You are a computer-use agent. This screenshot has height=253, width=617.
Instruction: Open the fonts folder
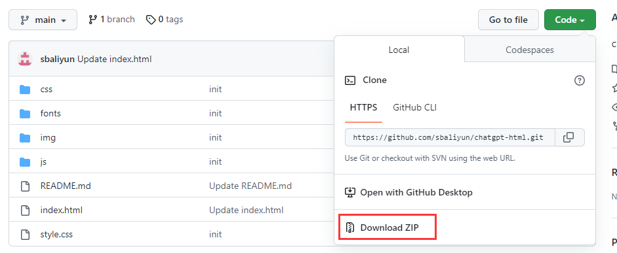click(50, 114)
